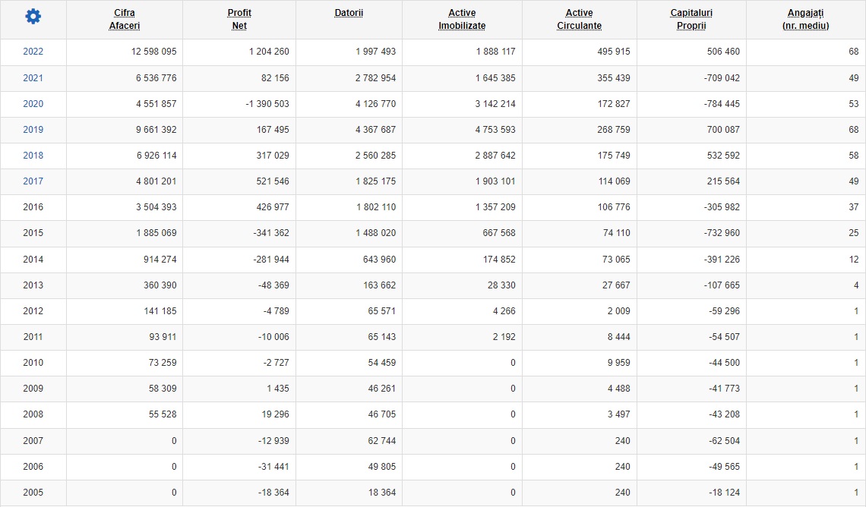Select turnover value 6 536 776
Image resolution: width=866 pixels, height=507 pixels.
[x=156, y=77]
